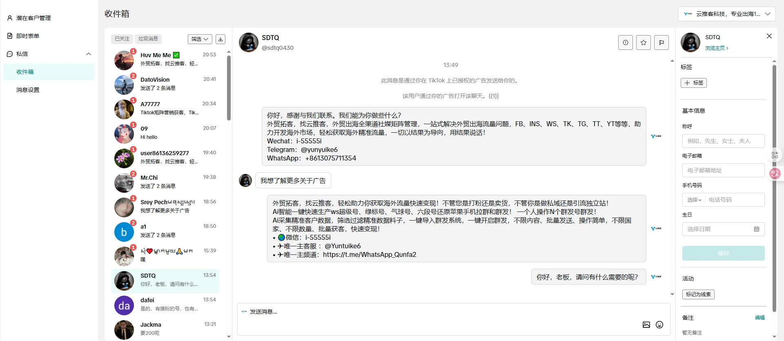
Task: Open Srey Pech conversation
Action: (x=165, y=207)
